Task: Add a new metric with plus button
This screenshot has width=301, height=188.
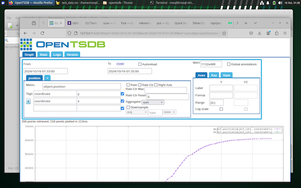Action: tap(47, 78)
